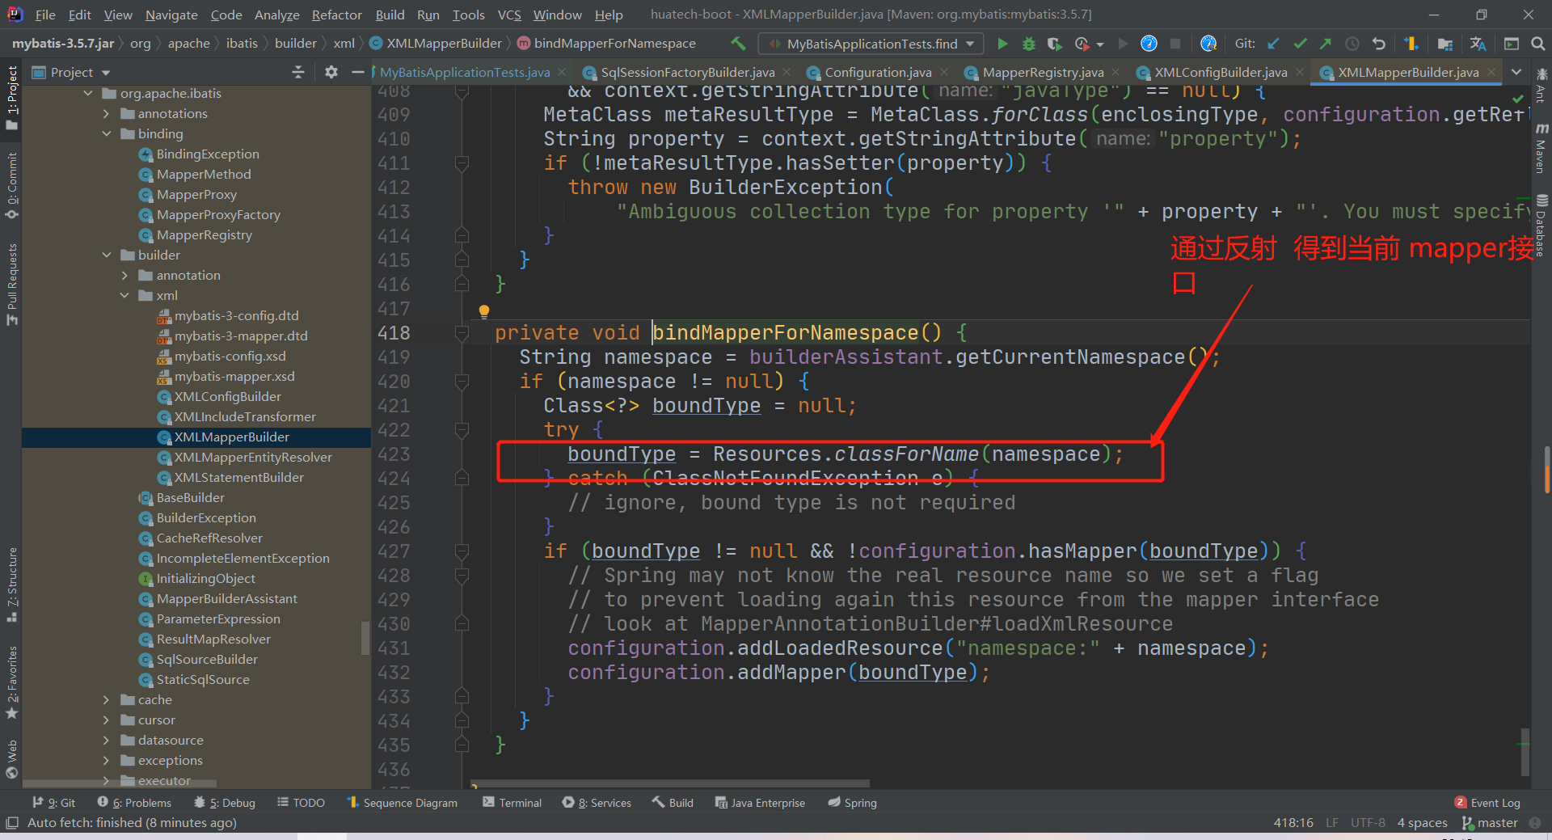Open Project panel settings gear
Screen dimensions: 1552x840
331,72
